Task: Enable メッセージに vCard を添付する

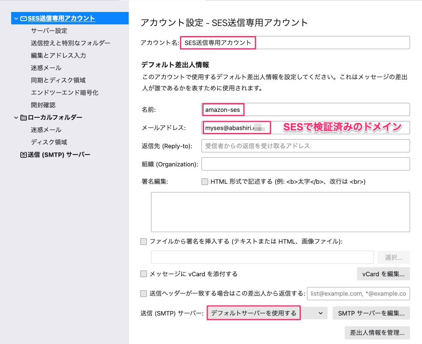Action: (143, 273)
